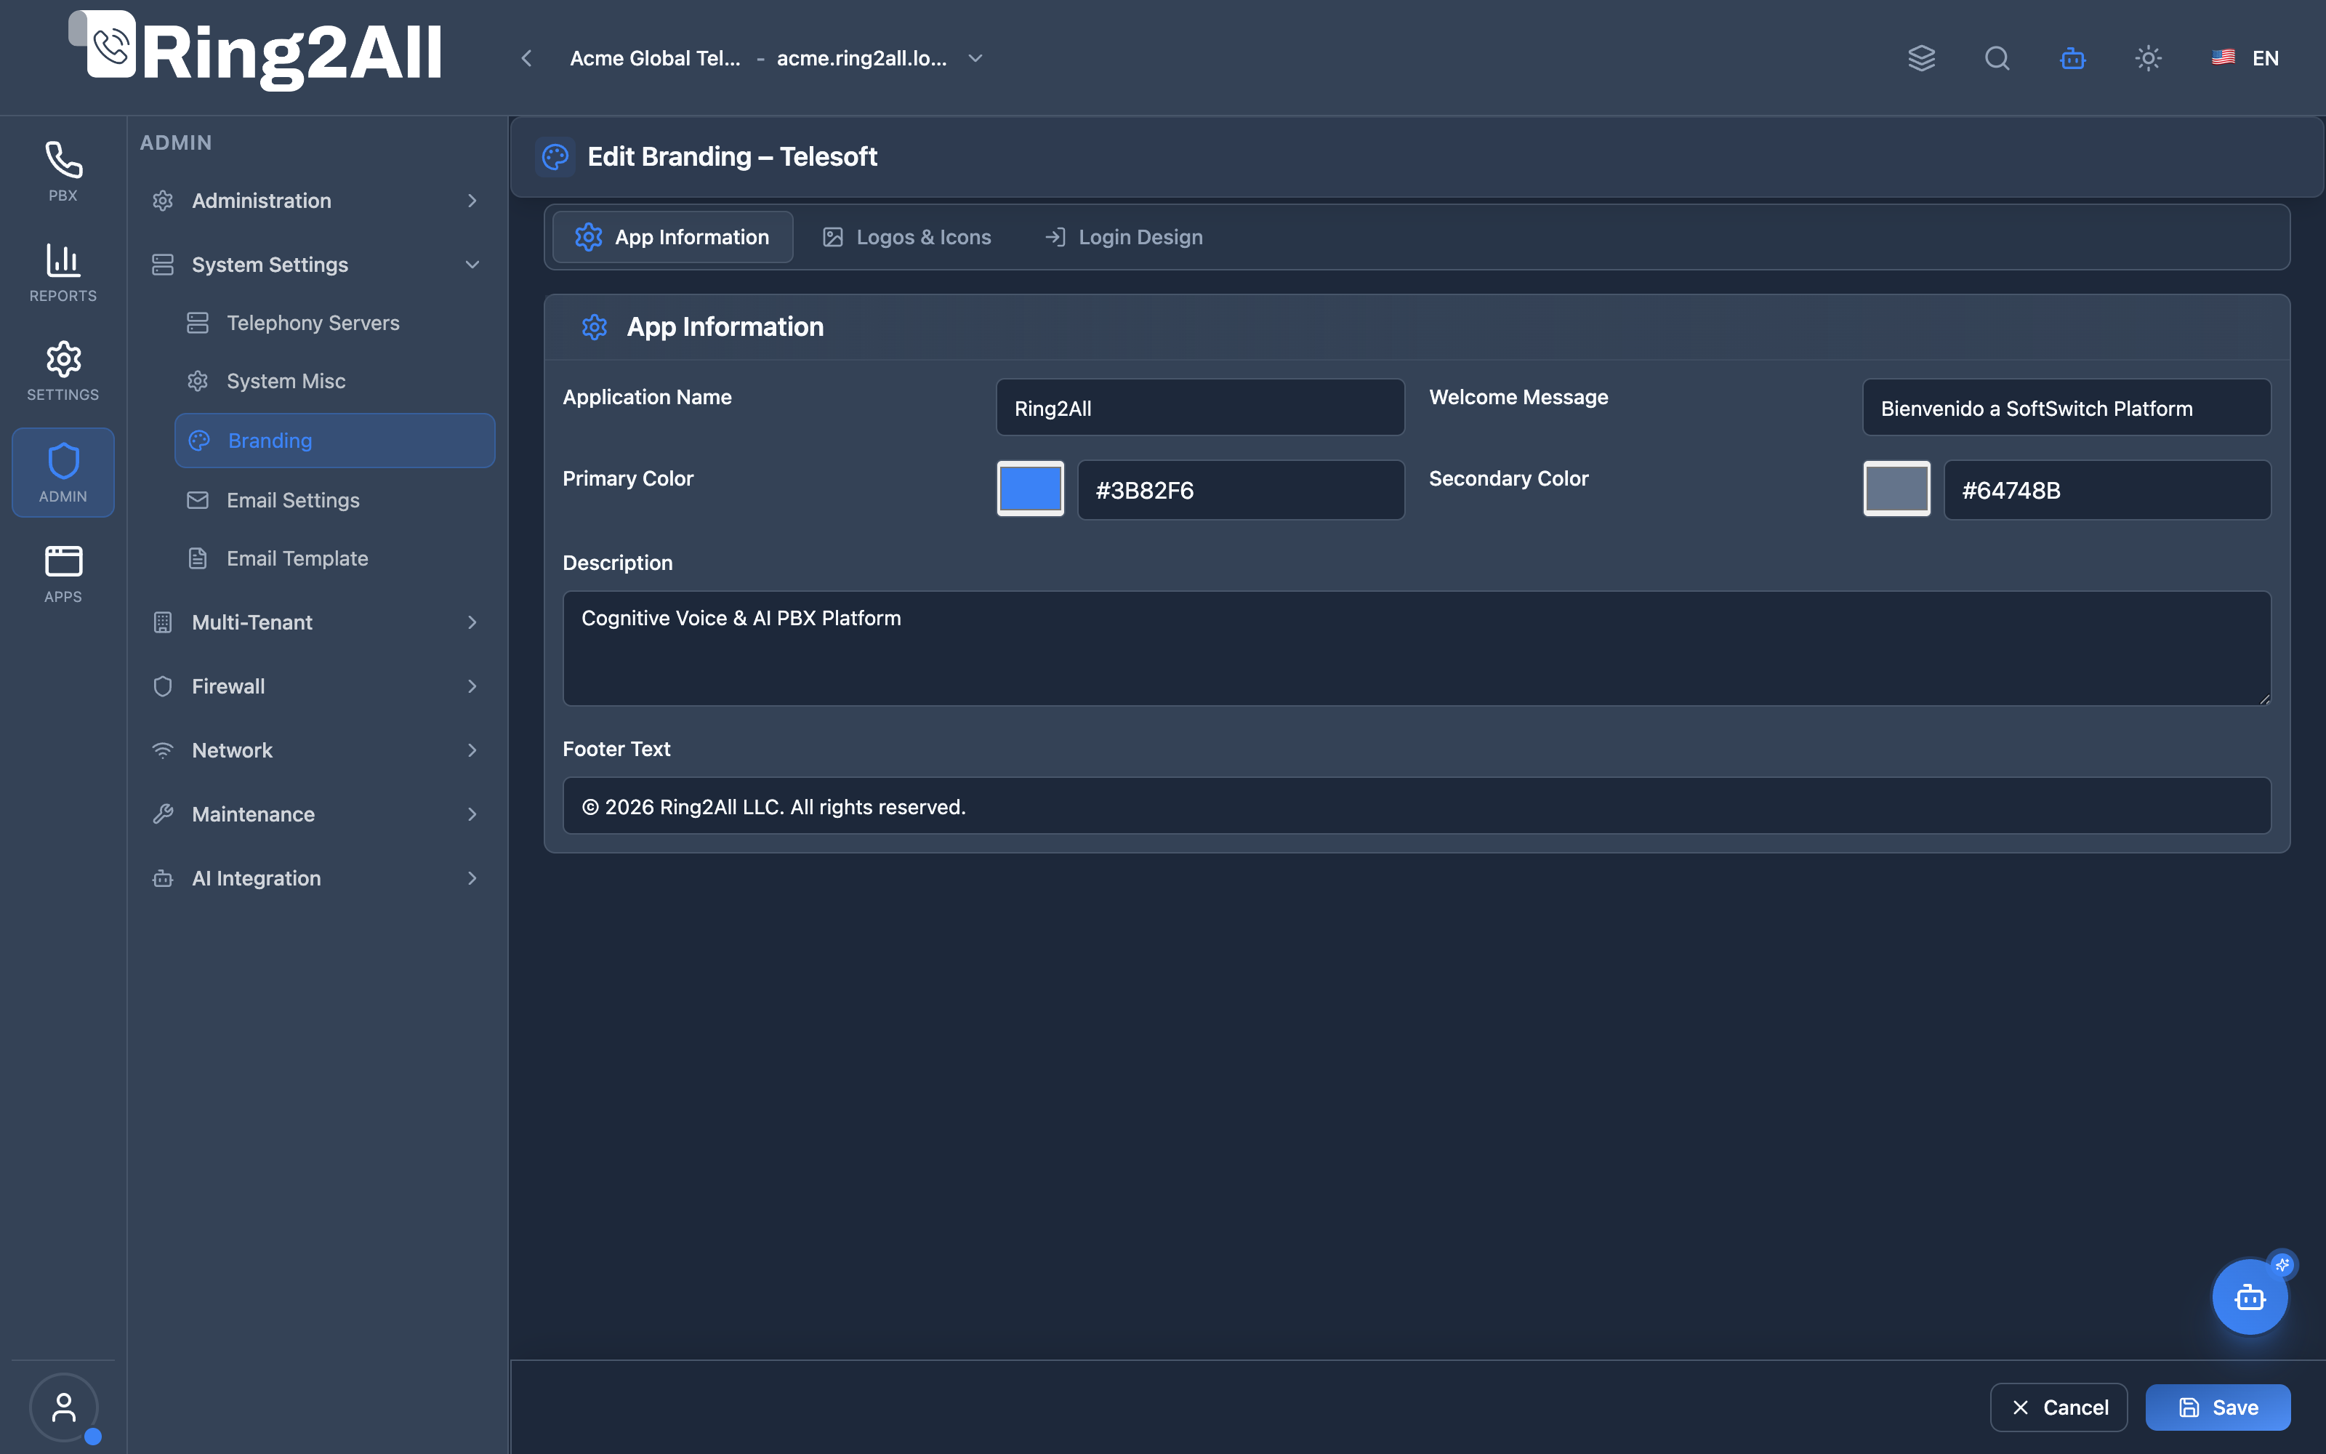Open Email Template in sidebar
Viewport: 2326px width, 1454px height.
334,558
